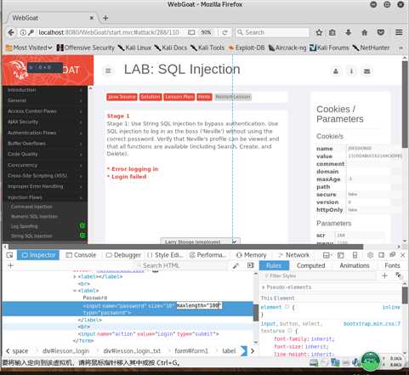409x375 pixels.
Task: Open the Firefox hamburger menu
Action: tap(399, 32)
